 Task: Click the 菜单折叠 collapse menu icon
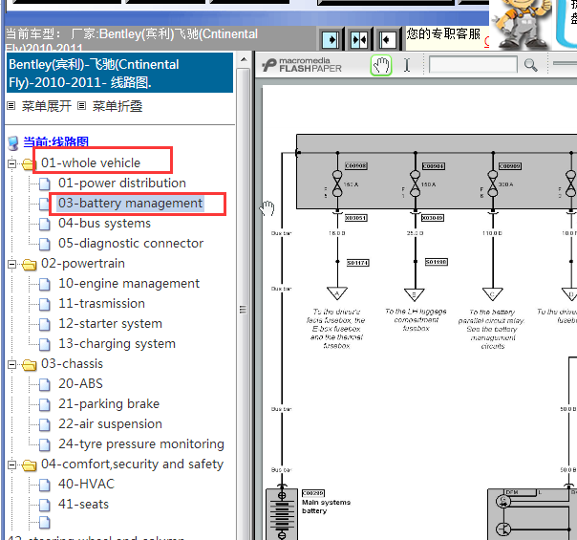coord(82,106)
